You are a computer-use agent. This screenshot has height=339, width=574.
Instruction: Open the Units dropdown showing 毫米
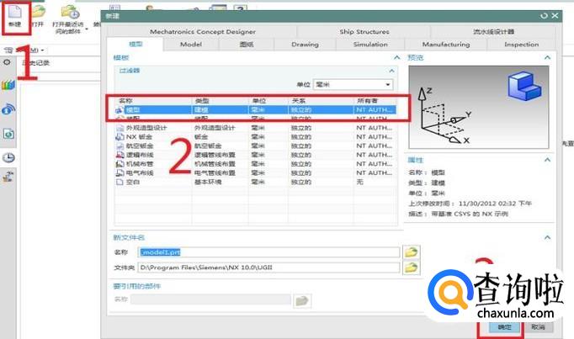(353, 84)
